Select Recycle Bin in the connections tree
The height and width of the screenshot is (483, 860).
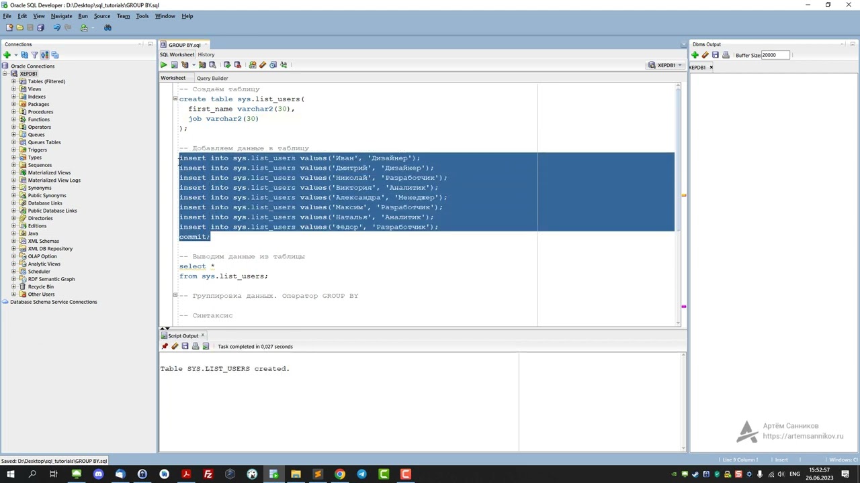click(41, 286)
